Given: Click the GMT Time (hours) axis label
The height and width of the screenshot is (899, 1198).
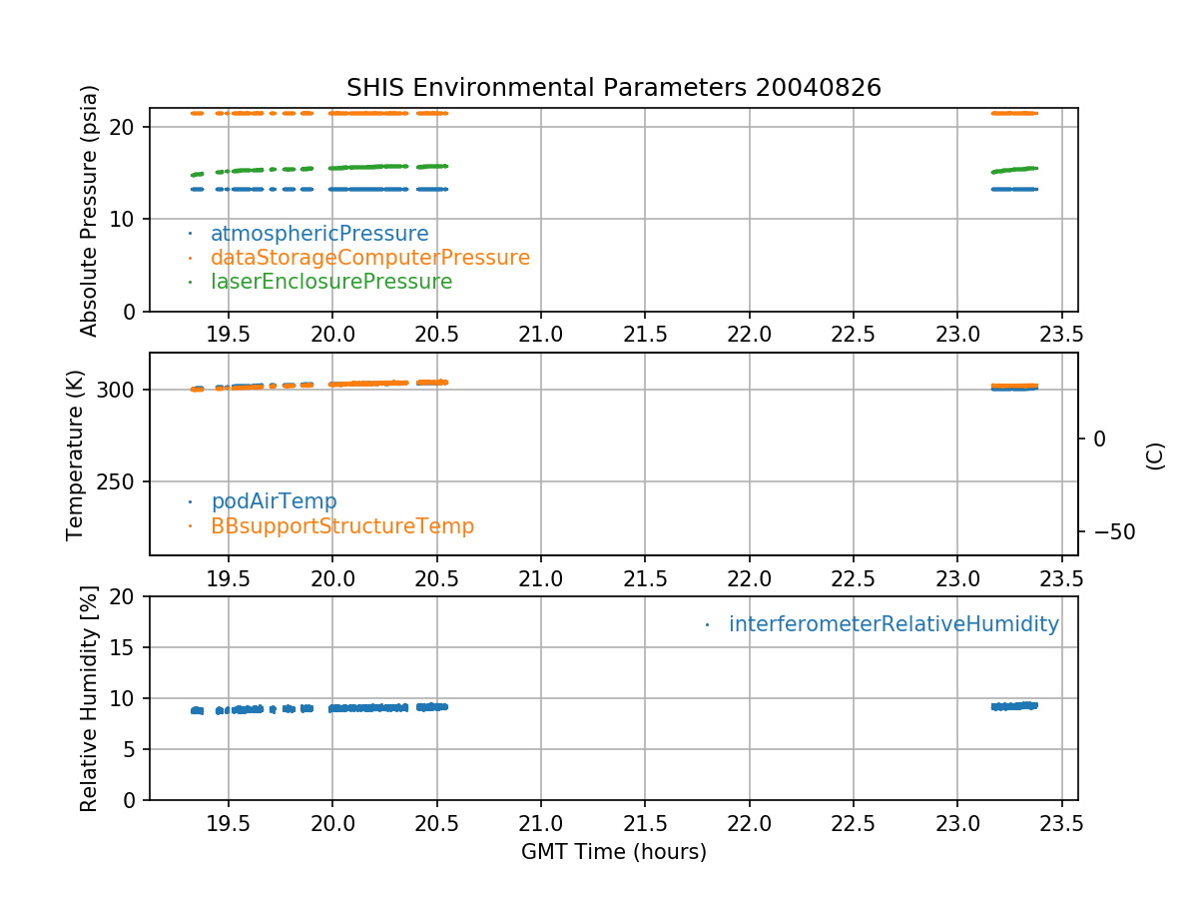Looking at the screenshot, I should [613, 852].
